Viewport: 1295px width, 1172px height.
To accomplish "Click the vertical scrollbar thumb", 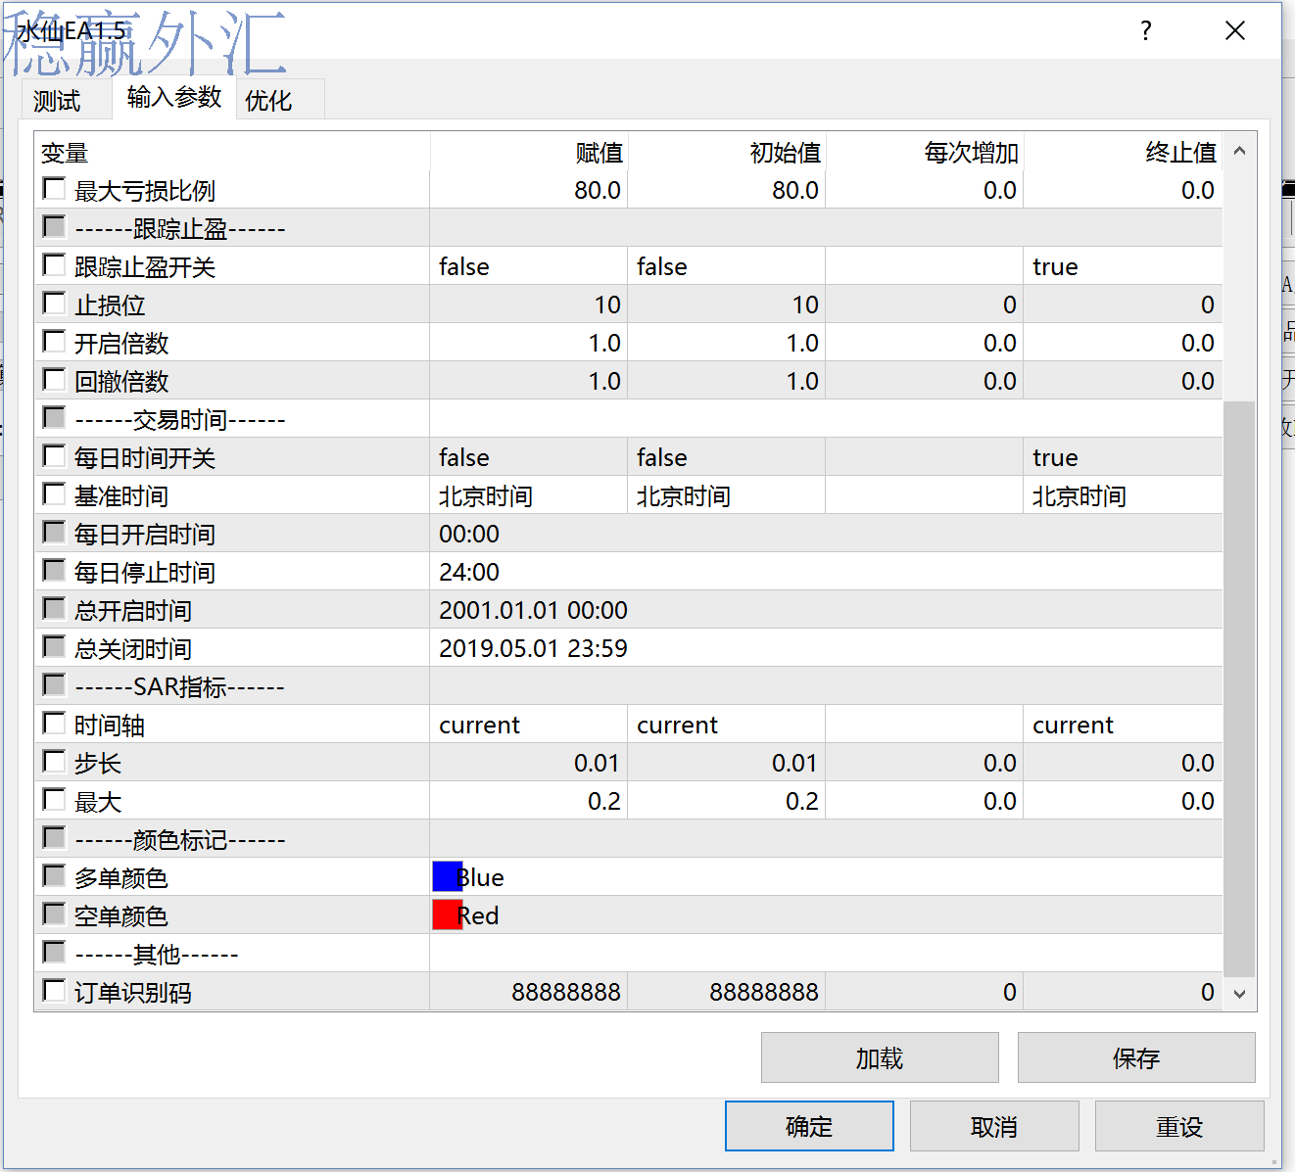I will [1239, 688].
